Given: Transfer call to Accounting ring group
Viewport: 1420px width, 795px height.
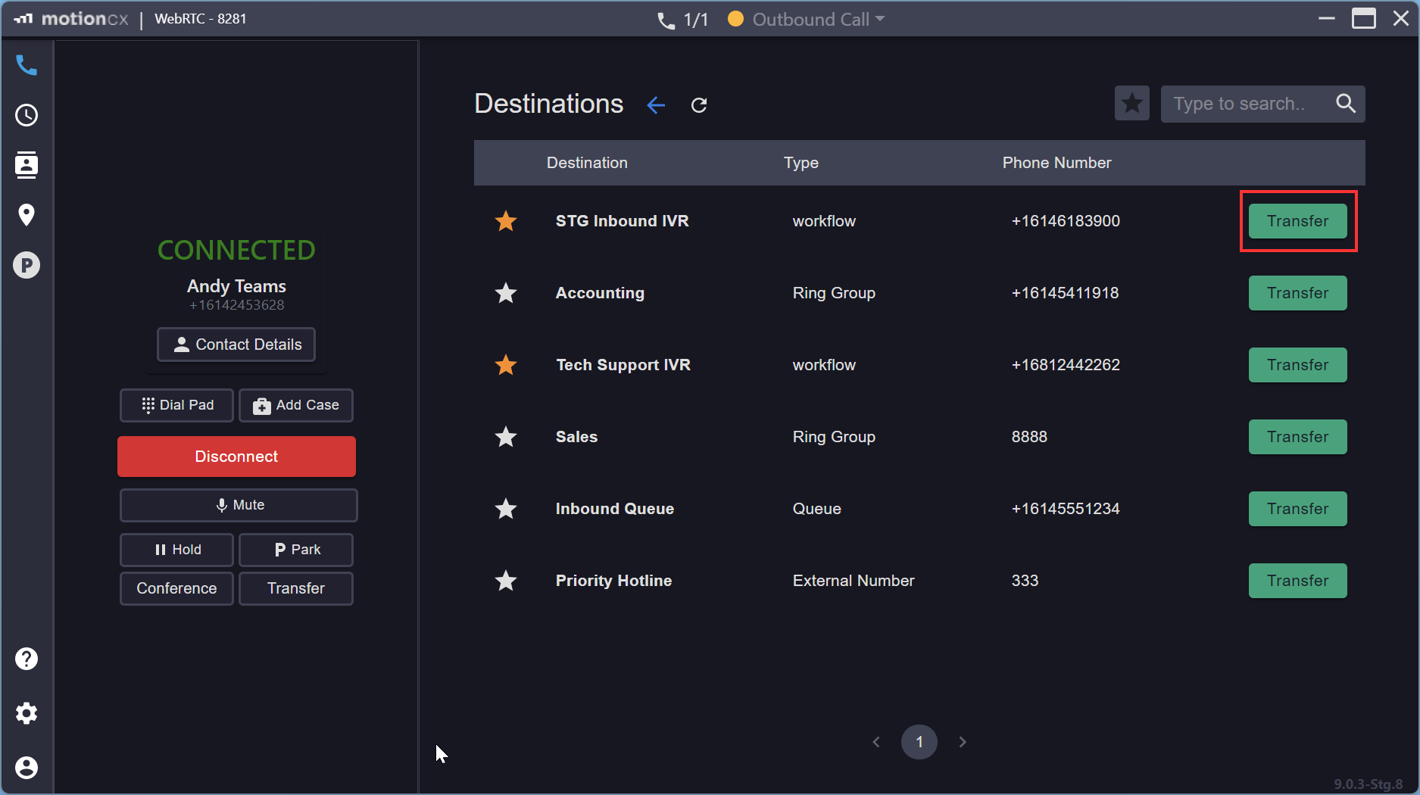Looking at the screenshot, I should 1297,293.
